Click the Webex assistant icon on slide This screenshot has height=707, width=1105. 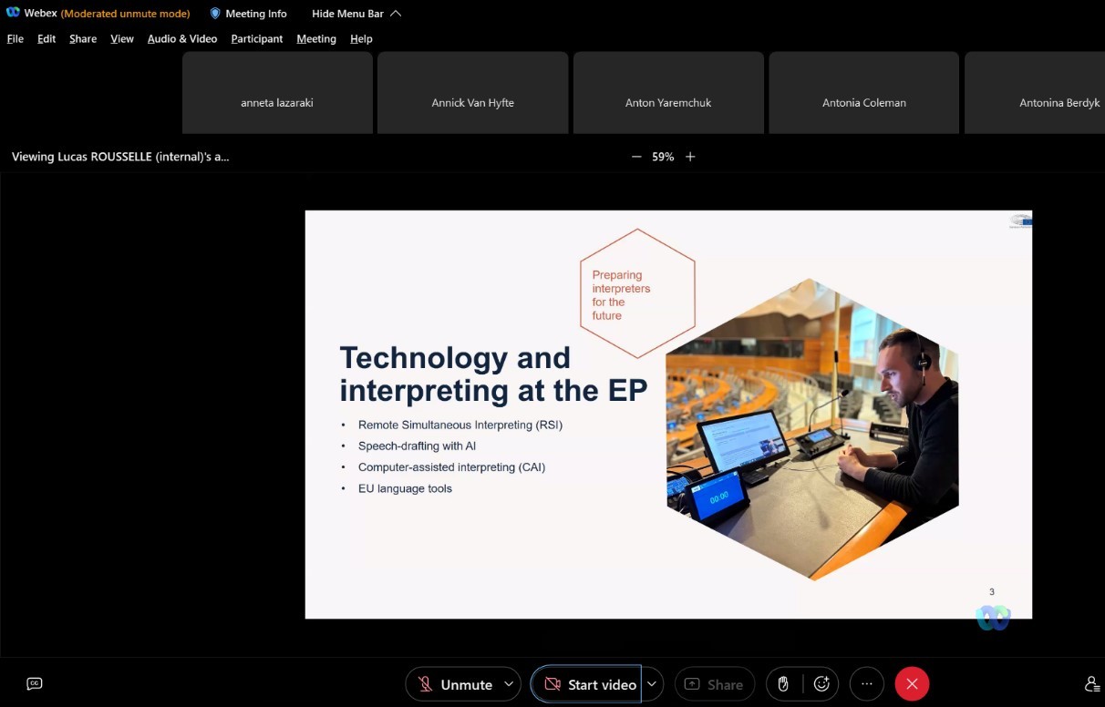[x=993, y=618]
